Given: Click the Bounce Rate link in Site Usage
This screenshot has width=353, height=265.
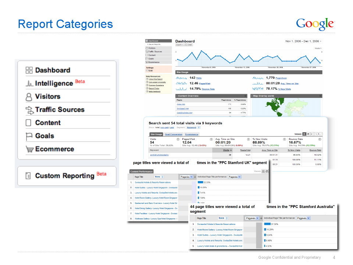Looking at the screenshot, I should pos(208,89).
